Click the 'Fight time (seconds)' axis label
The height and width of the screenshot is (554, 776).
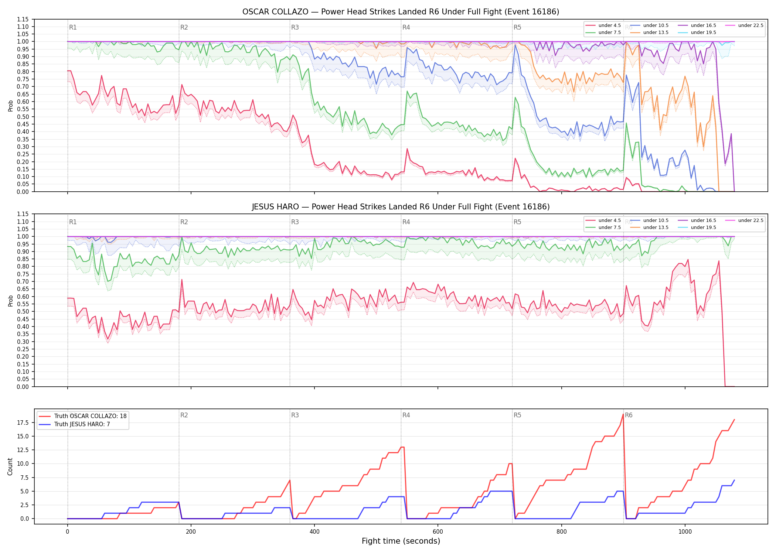[401, 541]
